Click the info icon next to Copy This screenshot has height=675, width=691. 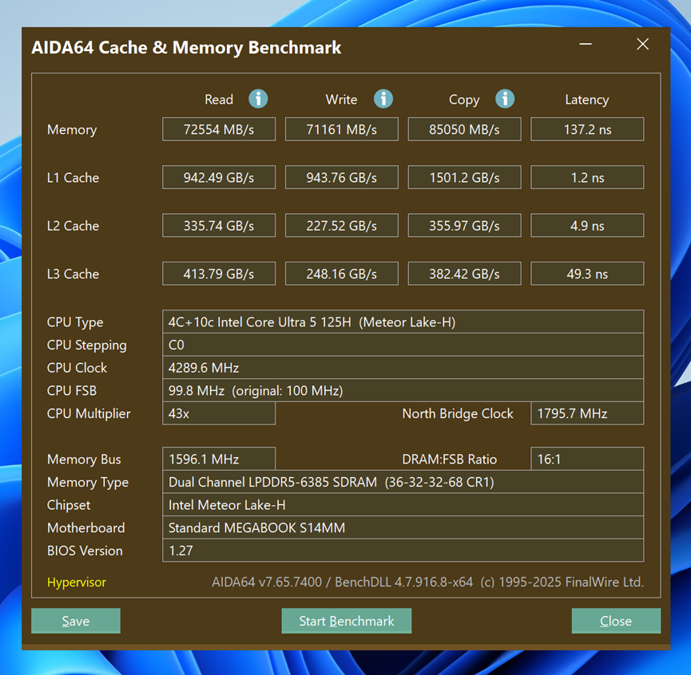coord(504,99)
